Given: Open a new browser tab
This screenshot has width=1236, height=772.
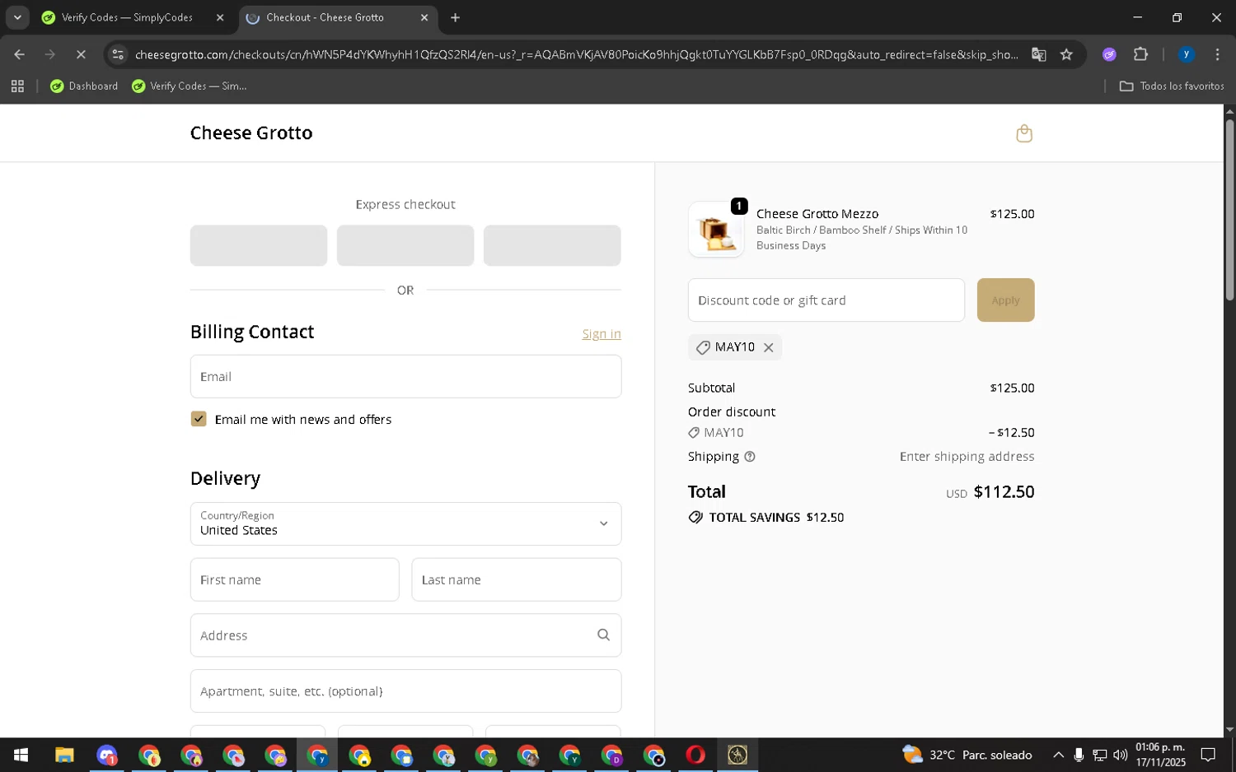Looking at the screenshot, I should coord(455,17).
